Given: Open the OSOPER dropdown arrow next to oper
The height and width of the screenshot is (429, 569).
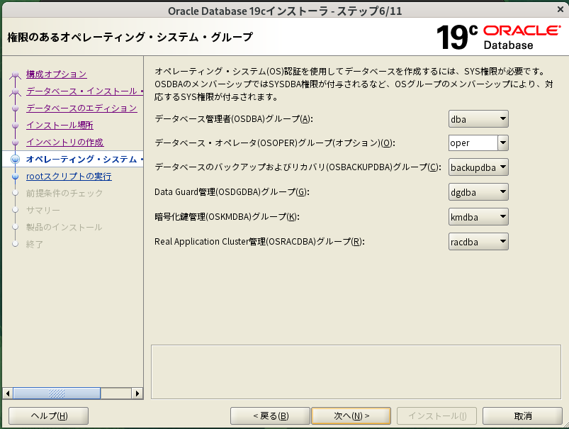Looking at the screenshot, I should (503, 143).
